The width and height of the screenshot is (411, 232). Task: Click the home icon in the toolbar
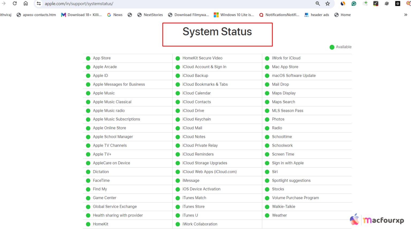25,3
